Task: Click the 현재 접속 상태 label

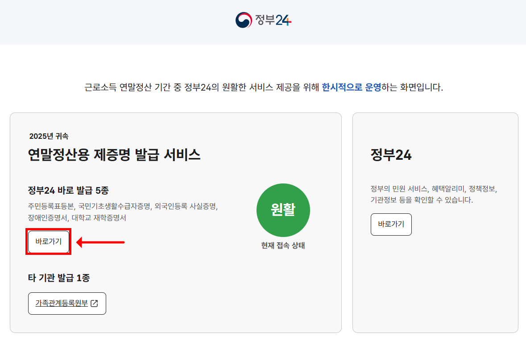Action: pos(283,245)
